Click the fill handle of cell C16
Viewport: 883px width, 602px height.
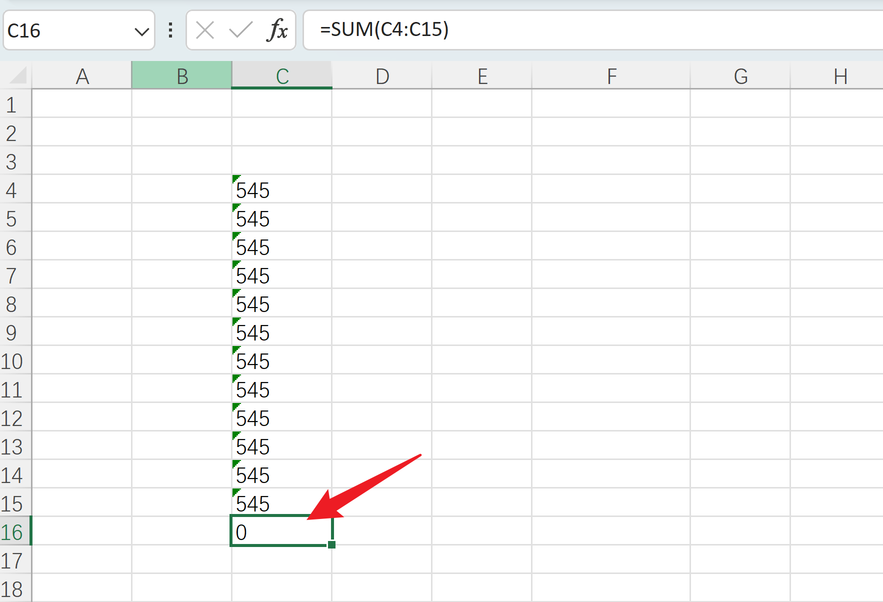tap(331, 544)
